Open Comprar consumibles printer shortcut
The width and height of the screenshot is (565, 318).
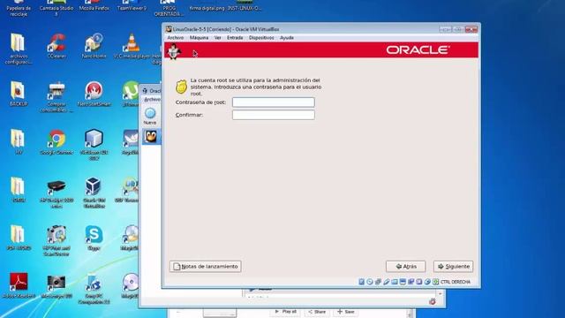click(56, 96)
